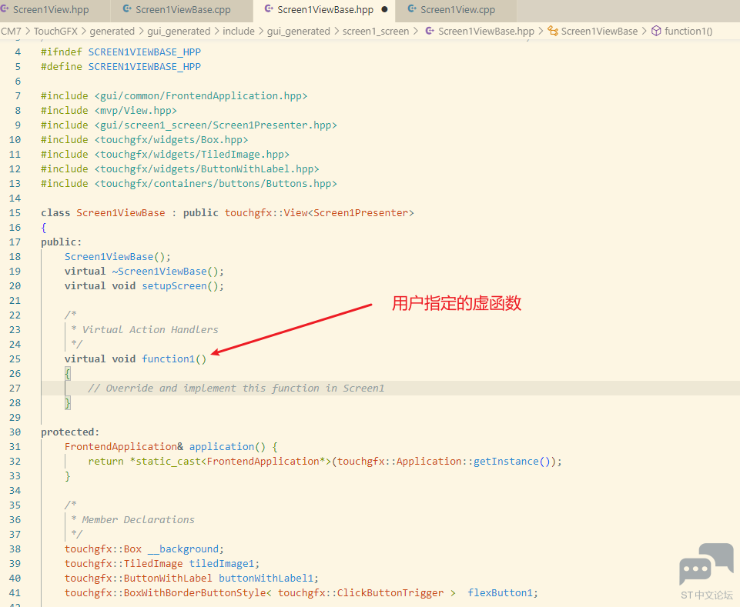Click line number 25 in the gutter
Screen dimensions: 740x607
(15, 359)
